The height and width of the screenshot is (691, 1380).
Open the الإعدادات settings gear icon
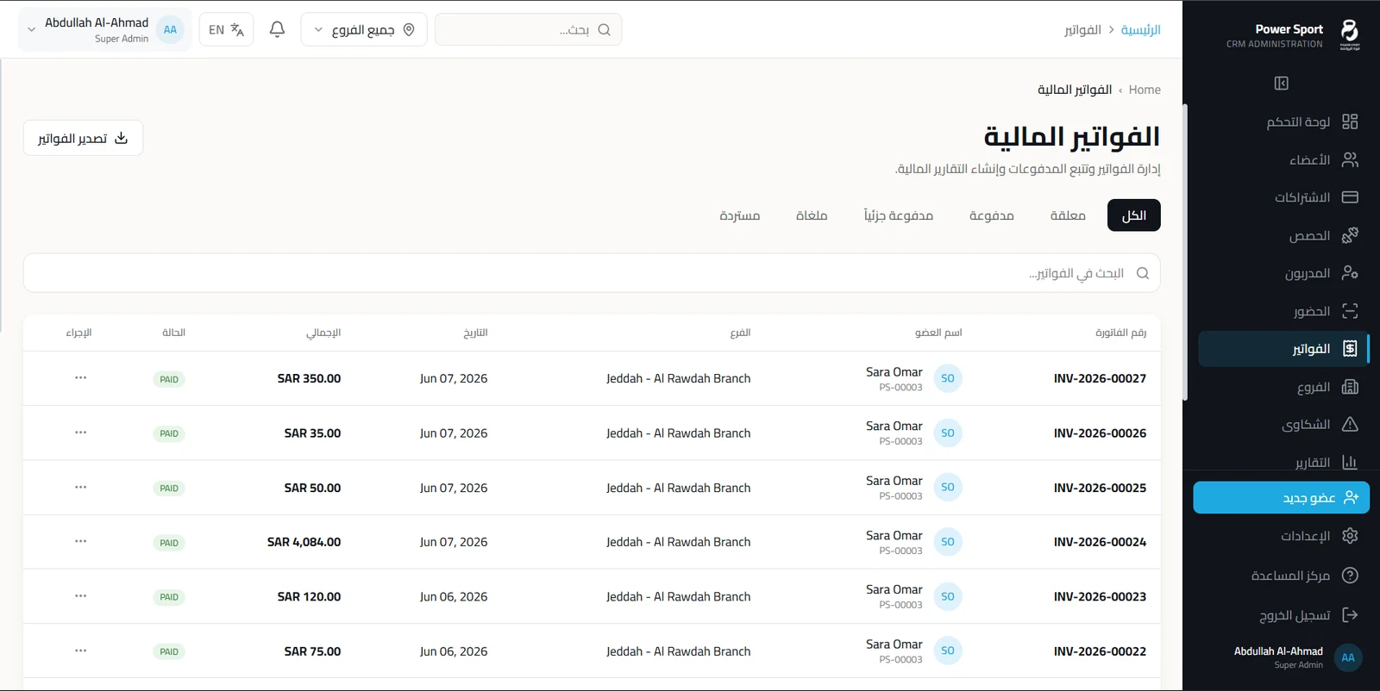pyautogui.click(x=1350, y=536)
